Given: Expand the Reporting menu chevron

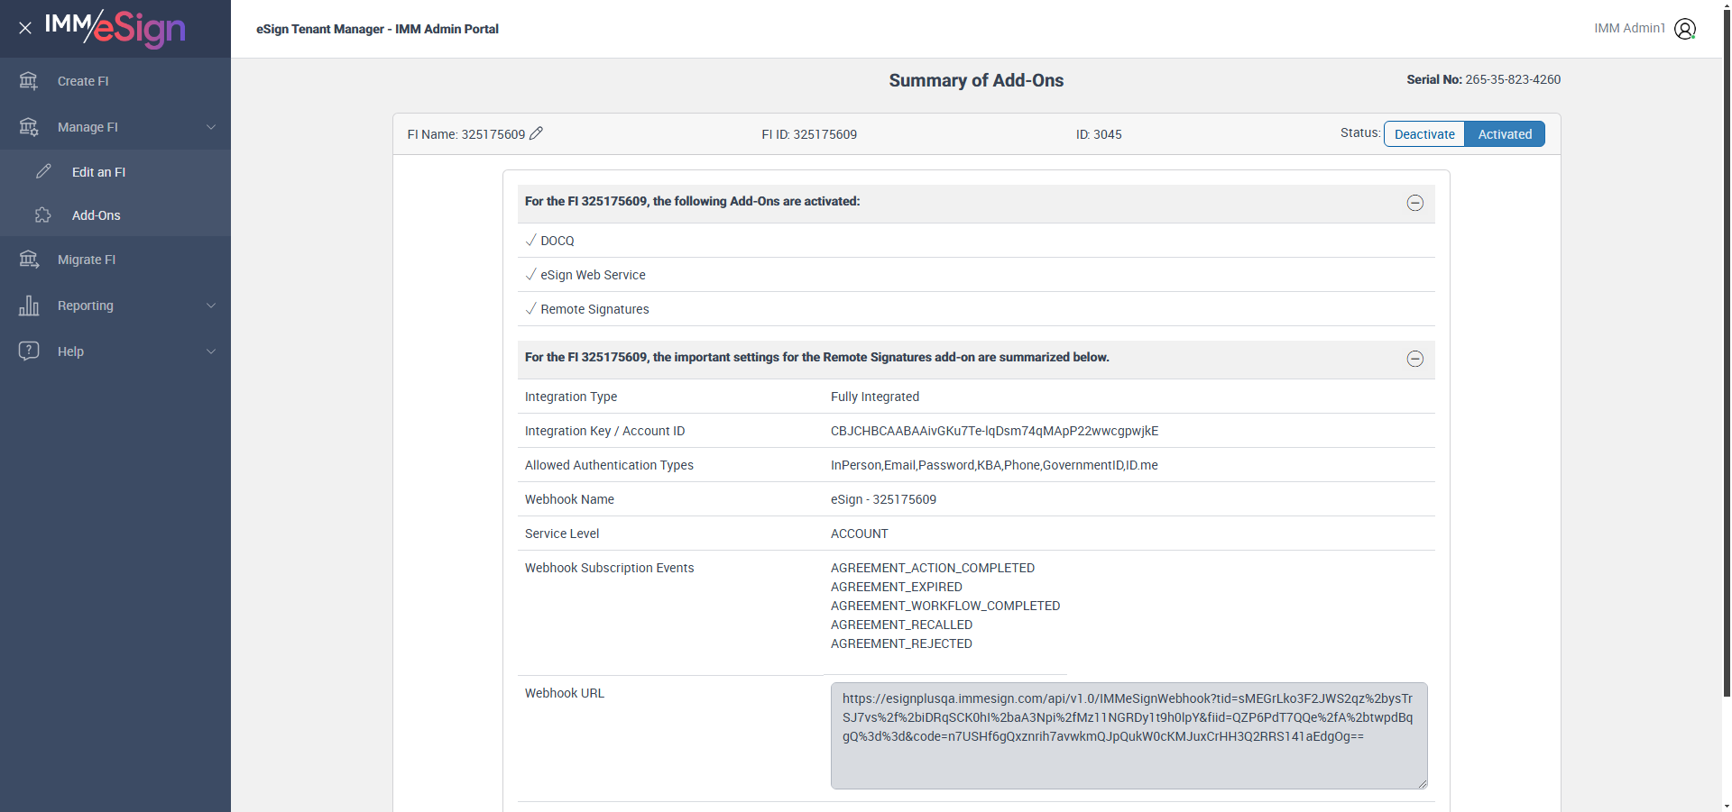Looking at the screenshot, I should coord(211,306).
